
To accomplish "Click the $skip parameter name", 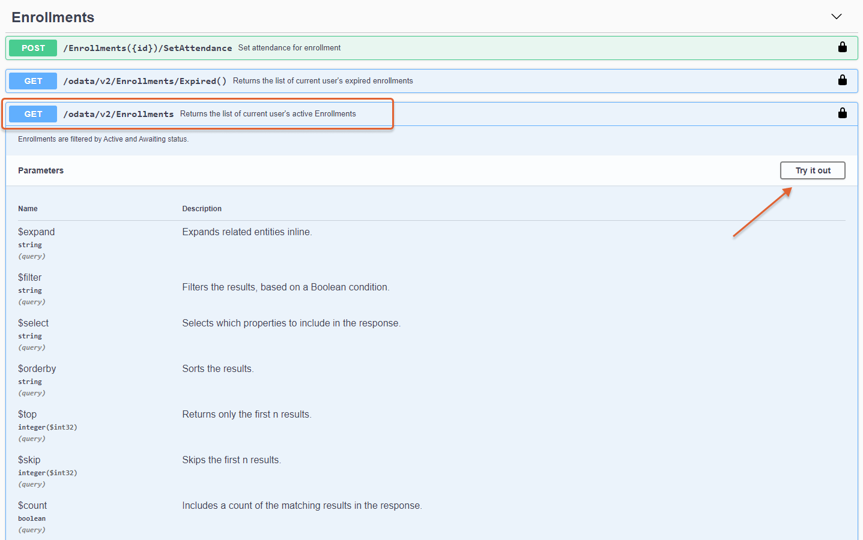I will [x=29, y=460].
